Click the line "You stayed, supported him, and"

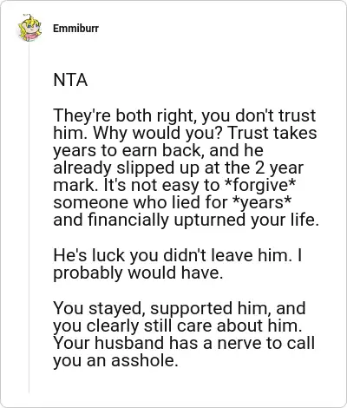[x=180, y=308]
